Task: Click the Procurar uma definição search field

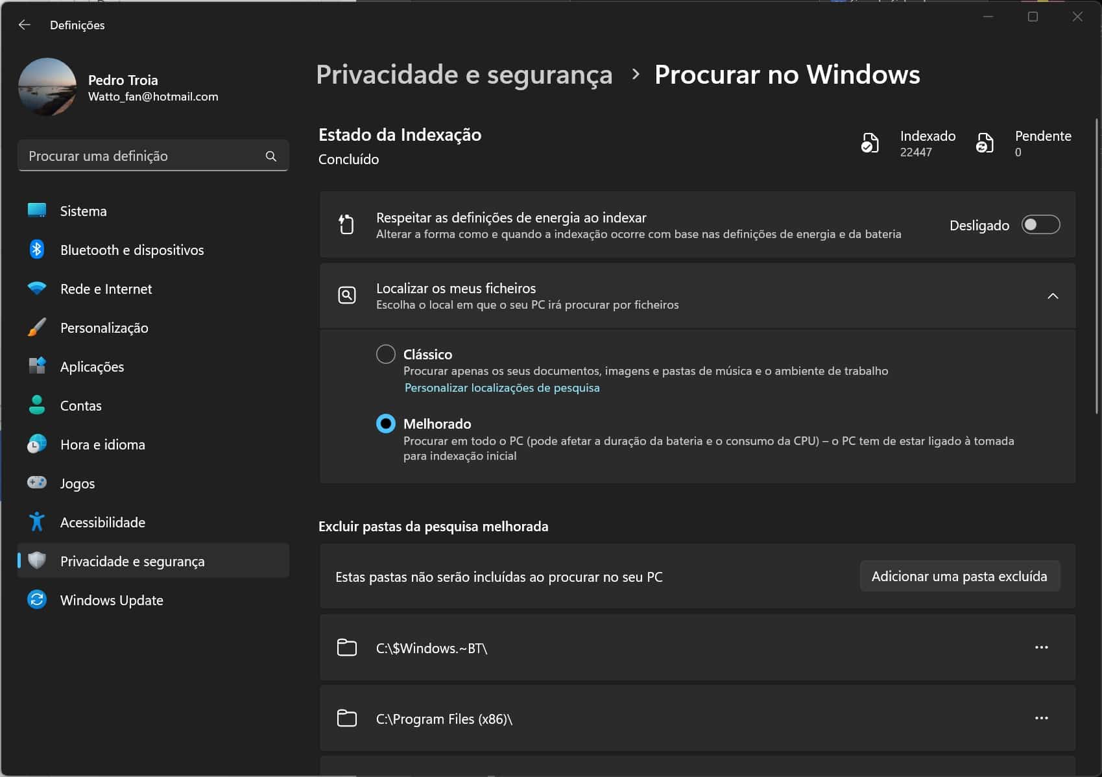Action: tap(143, 156)
